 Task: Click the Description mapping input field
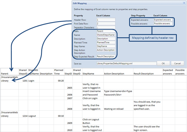tap(106, 38)
